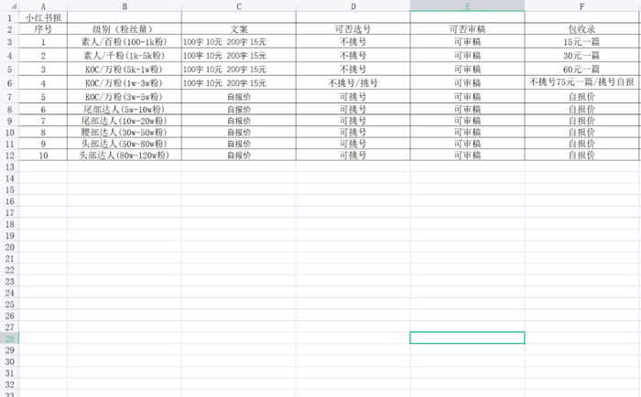Click the 60元一篇 cell

click(581, 69)
